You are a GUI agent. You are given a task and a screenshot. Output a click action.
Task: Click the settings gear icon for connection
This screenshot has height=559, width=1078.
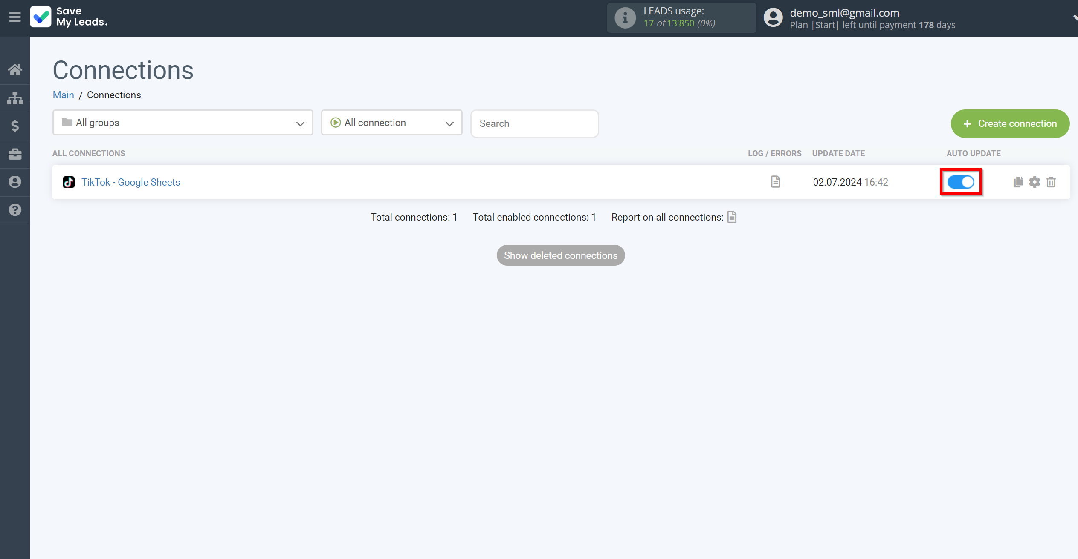(1035, 182)
